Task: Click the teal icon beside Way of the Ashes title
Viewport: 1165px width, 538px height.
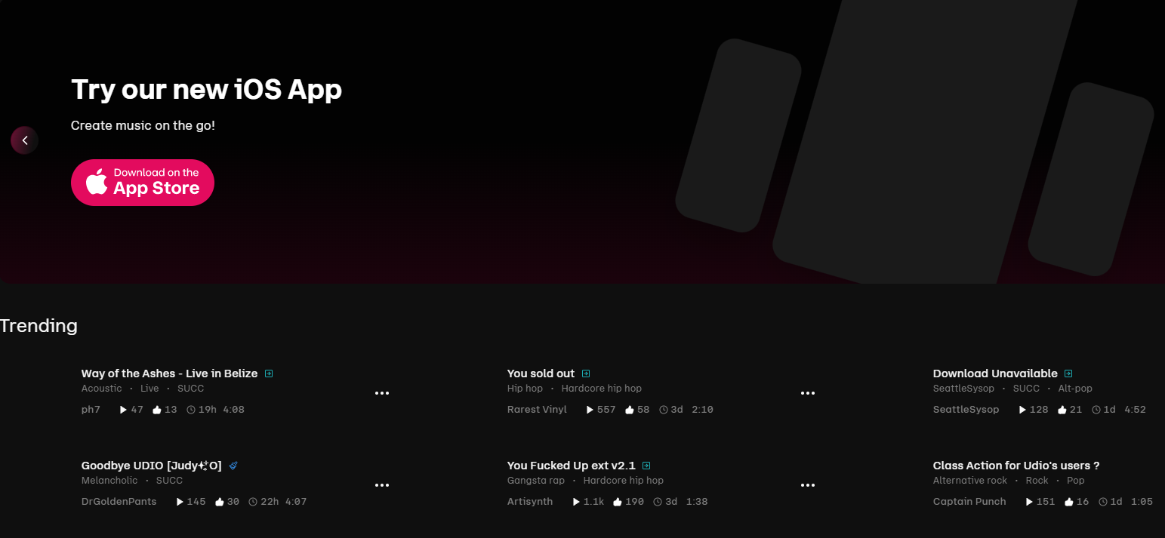Action: click(269, 374)
